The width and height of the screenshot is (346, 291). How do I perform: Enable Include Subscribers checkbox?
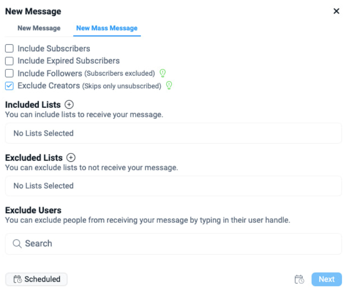(x=9, y=49)
